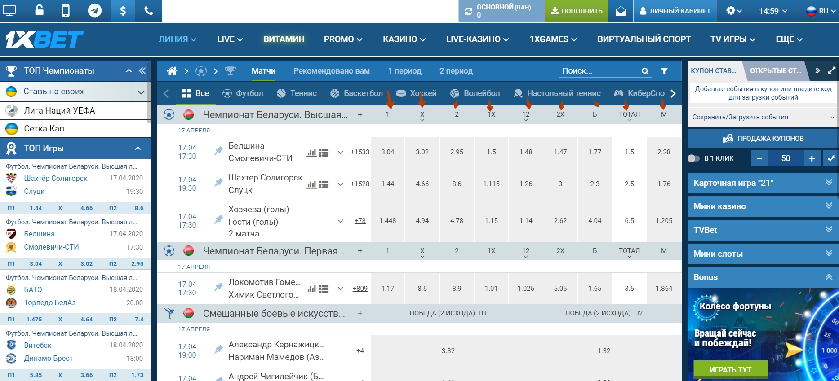Click the telephone callback icon

coord(149,11)
